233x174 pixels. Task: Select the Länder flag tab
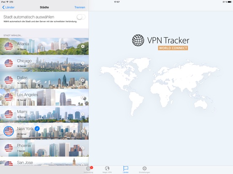coord(126,169)
